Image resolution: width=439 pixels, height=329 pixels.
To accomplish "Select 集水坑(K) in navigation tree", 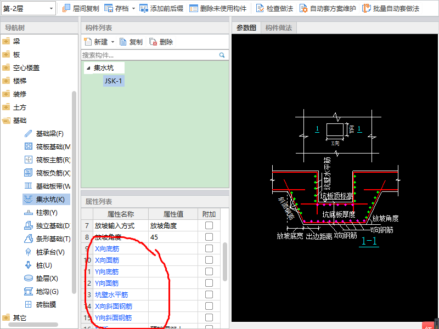I will [46, 200].
